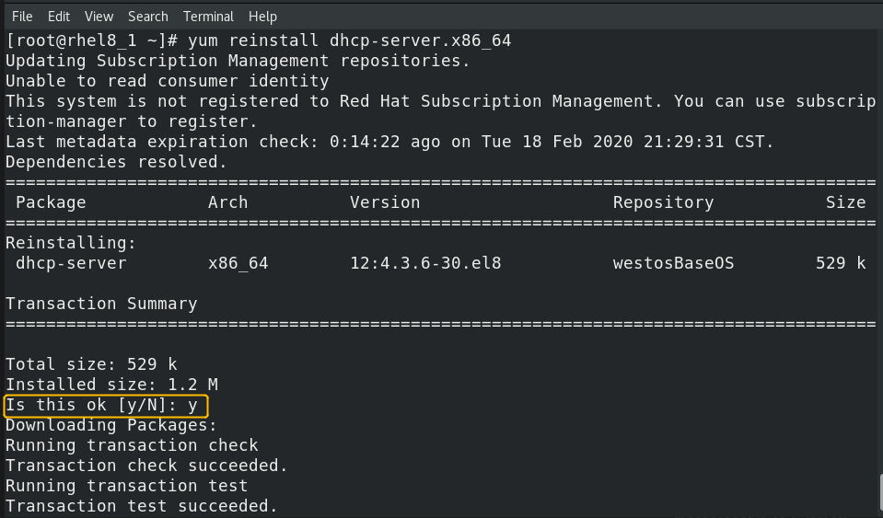Click 'tion-manager to register.' line
The height and width of the screenshot is (518, 883).
pos(132,121)
